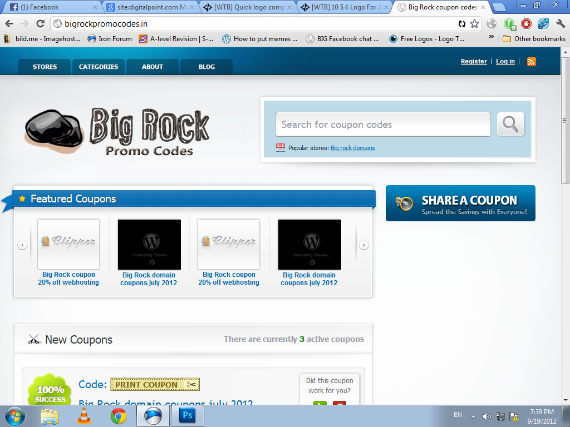Screen dimensions: 570x427
Task: Click the sync arrows icon in address bar
Action: coord(461,23)
